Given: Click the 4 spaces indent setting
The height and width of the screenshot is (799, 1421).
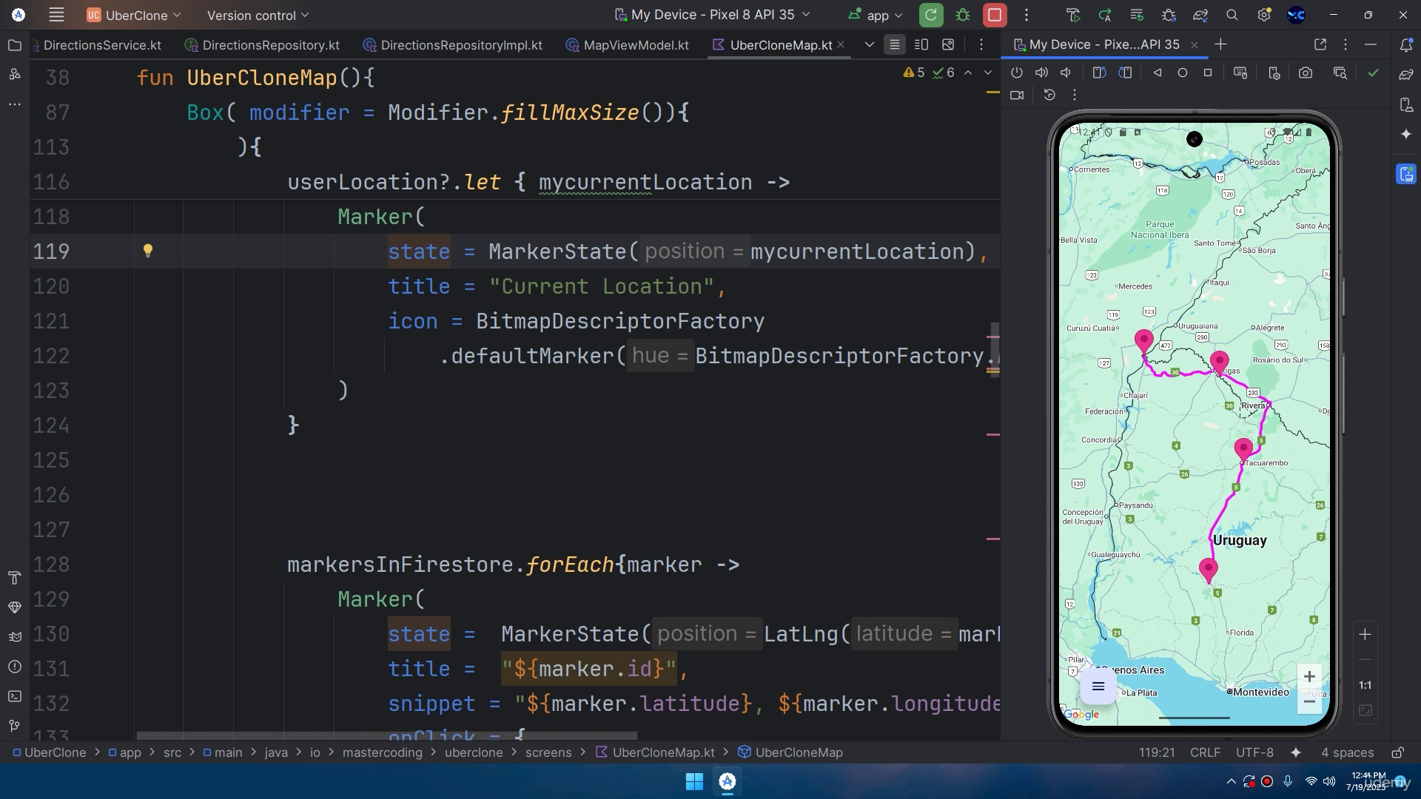Looking at the screenshot, I should pyautogui.click(x=1347, y=752).
